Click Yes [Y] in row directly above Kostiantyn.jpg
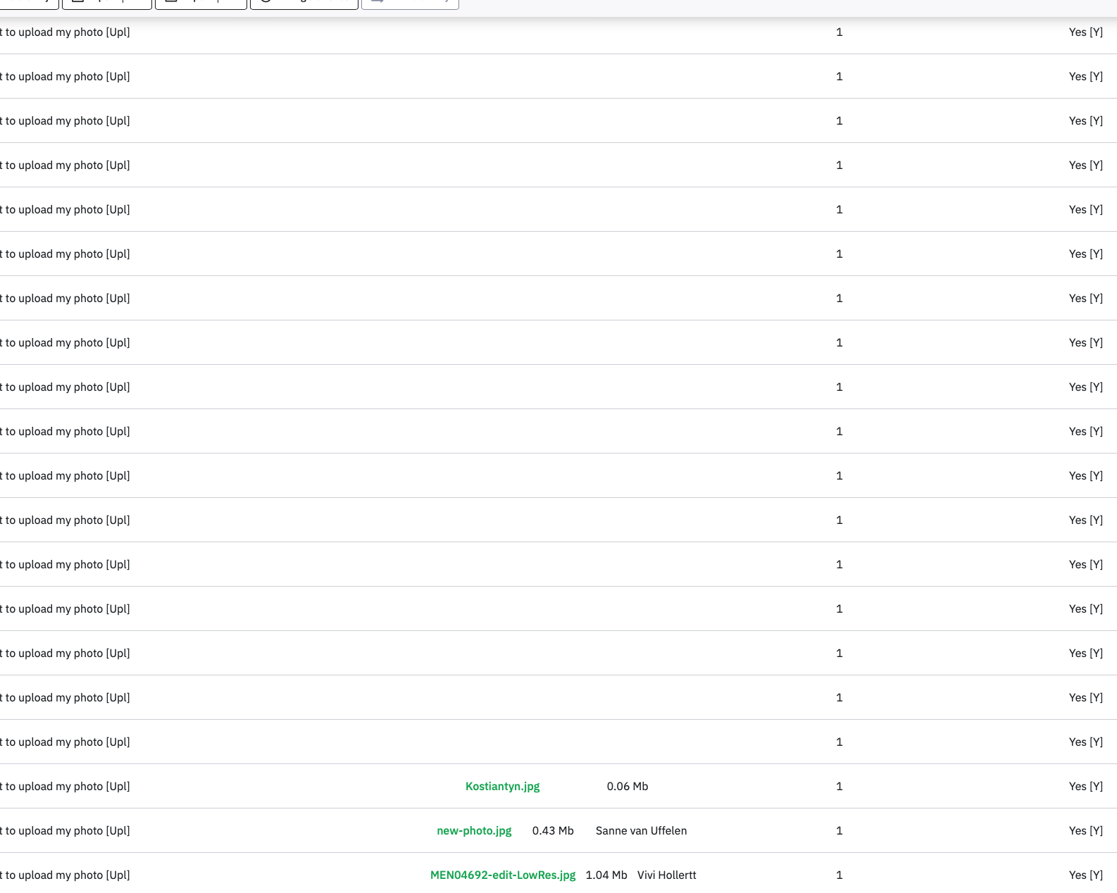This screenshot has width=1117, height=893. (1085, 742)
